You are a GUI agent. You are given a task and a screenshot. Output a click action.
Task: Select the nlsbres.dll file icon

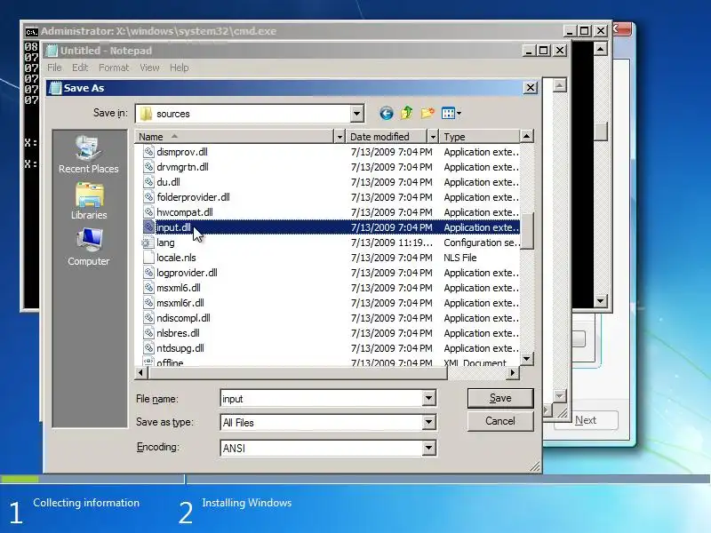point(148,333)
